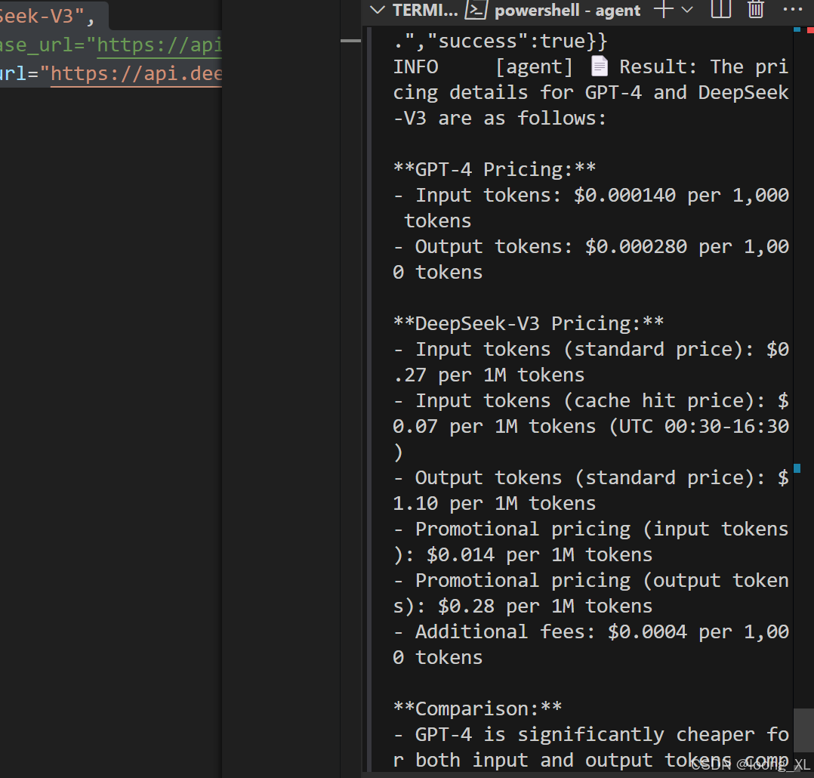The width and height of the screenshot is (814, 778).
Task: Click the blue marker in the terminal scrollbar
Action: click(x=797, y=468)
